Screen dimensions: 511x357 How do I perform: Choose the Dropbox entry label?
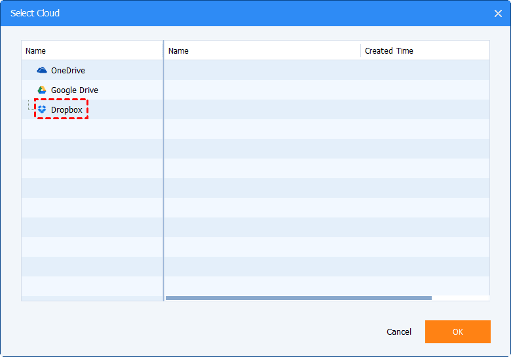pyautogui.click(x=66, y=110)
